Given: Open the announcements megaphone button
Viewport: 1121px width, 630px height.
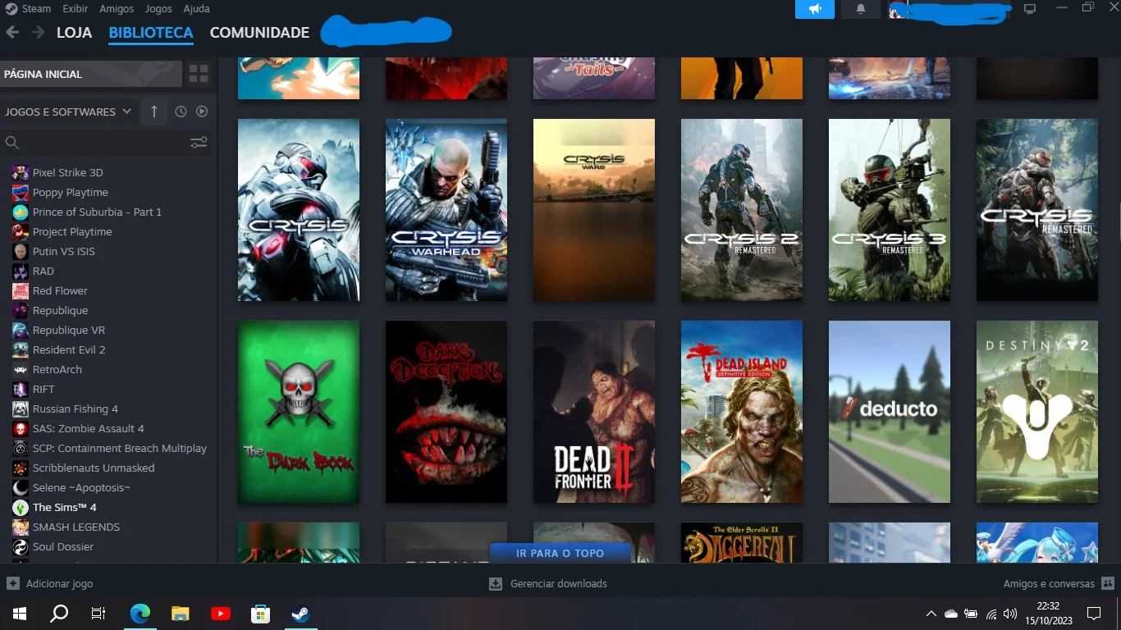Looking at the screenshot, I should coord(815,9).
